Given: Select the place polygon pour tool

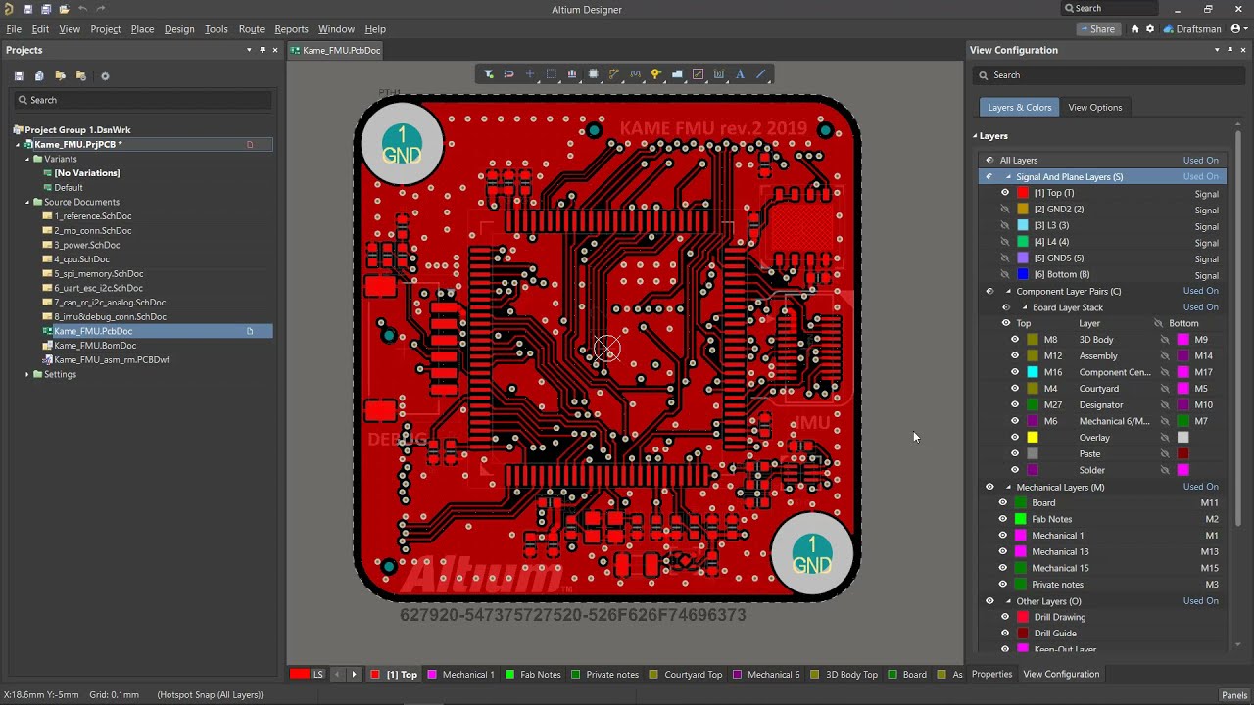Looking at the screenshot, I should point(677,74).
